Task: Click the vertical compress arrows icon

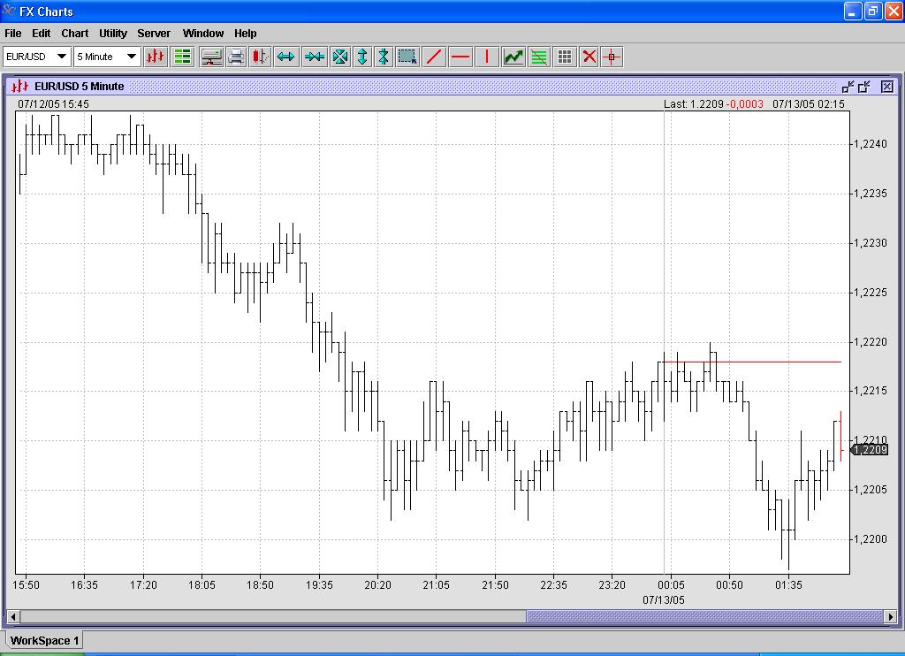Action: point(384,57)
